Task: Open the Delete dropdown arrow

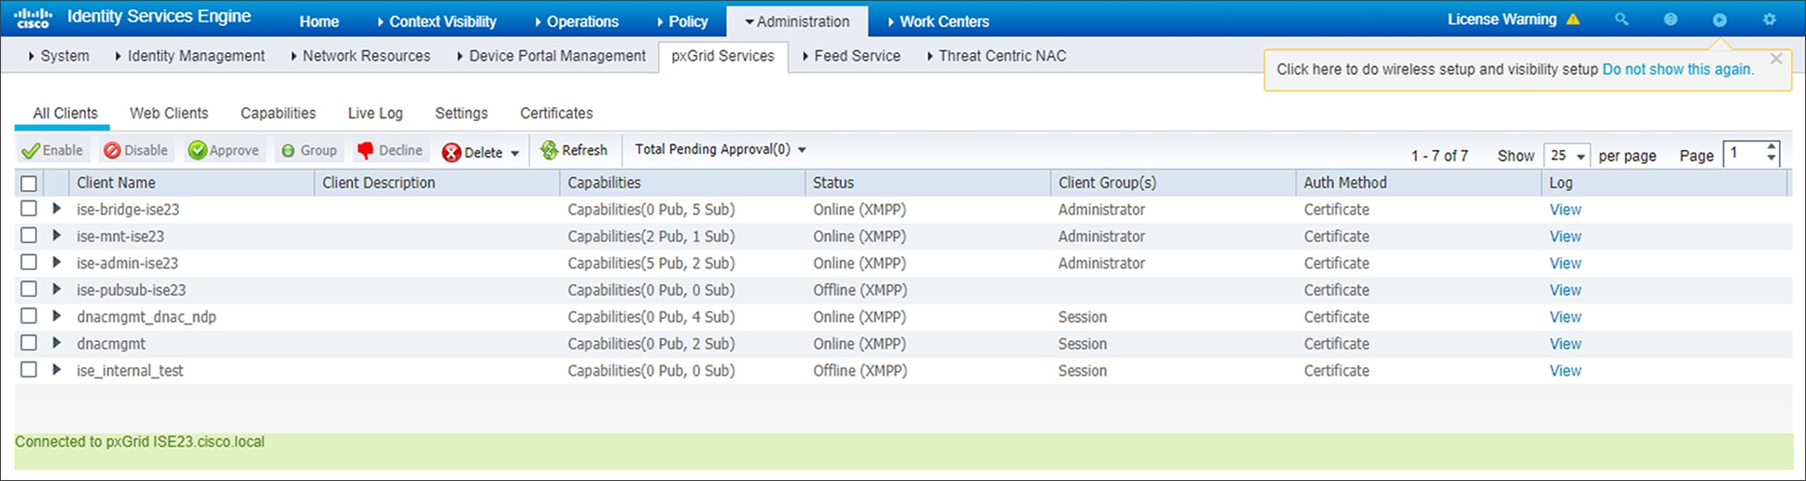Action: tap(514, 153)
